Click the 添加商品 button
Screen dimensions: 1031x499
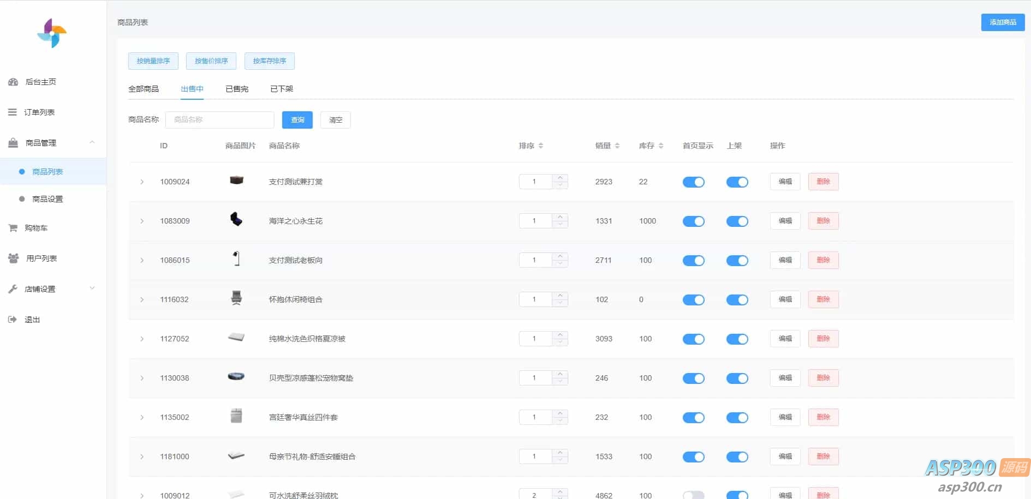[x=1003, y=22]
